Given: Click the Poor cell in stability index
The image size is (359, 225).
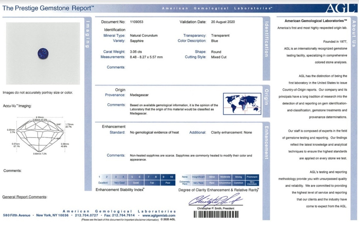Looking at the screenshot, I should click(x=168, y=183).
